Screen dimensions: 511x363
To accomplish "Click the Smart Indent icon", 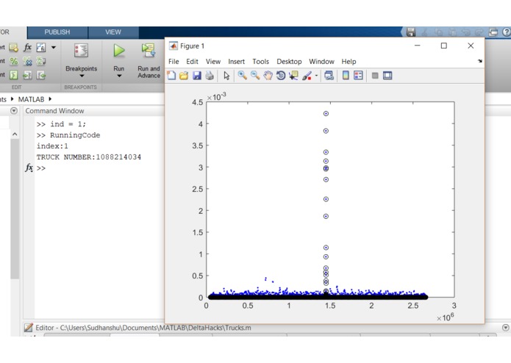I will [14, 75].
